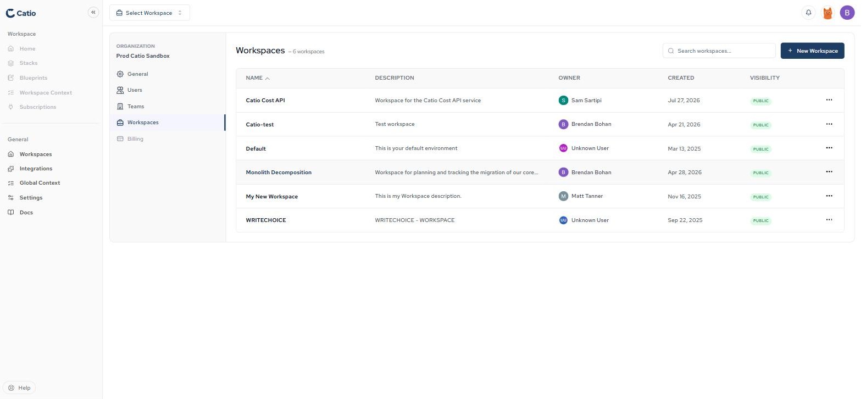
Task: Open the Monolith Decomposition workspace
Action: point(279,173)
